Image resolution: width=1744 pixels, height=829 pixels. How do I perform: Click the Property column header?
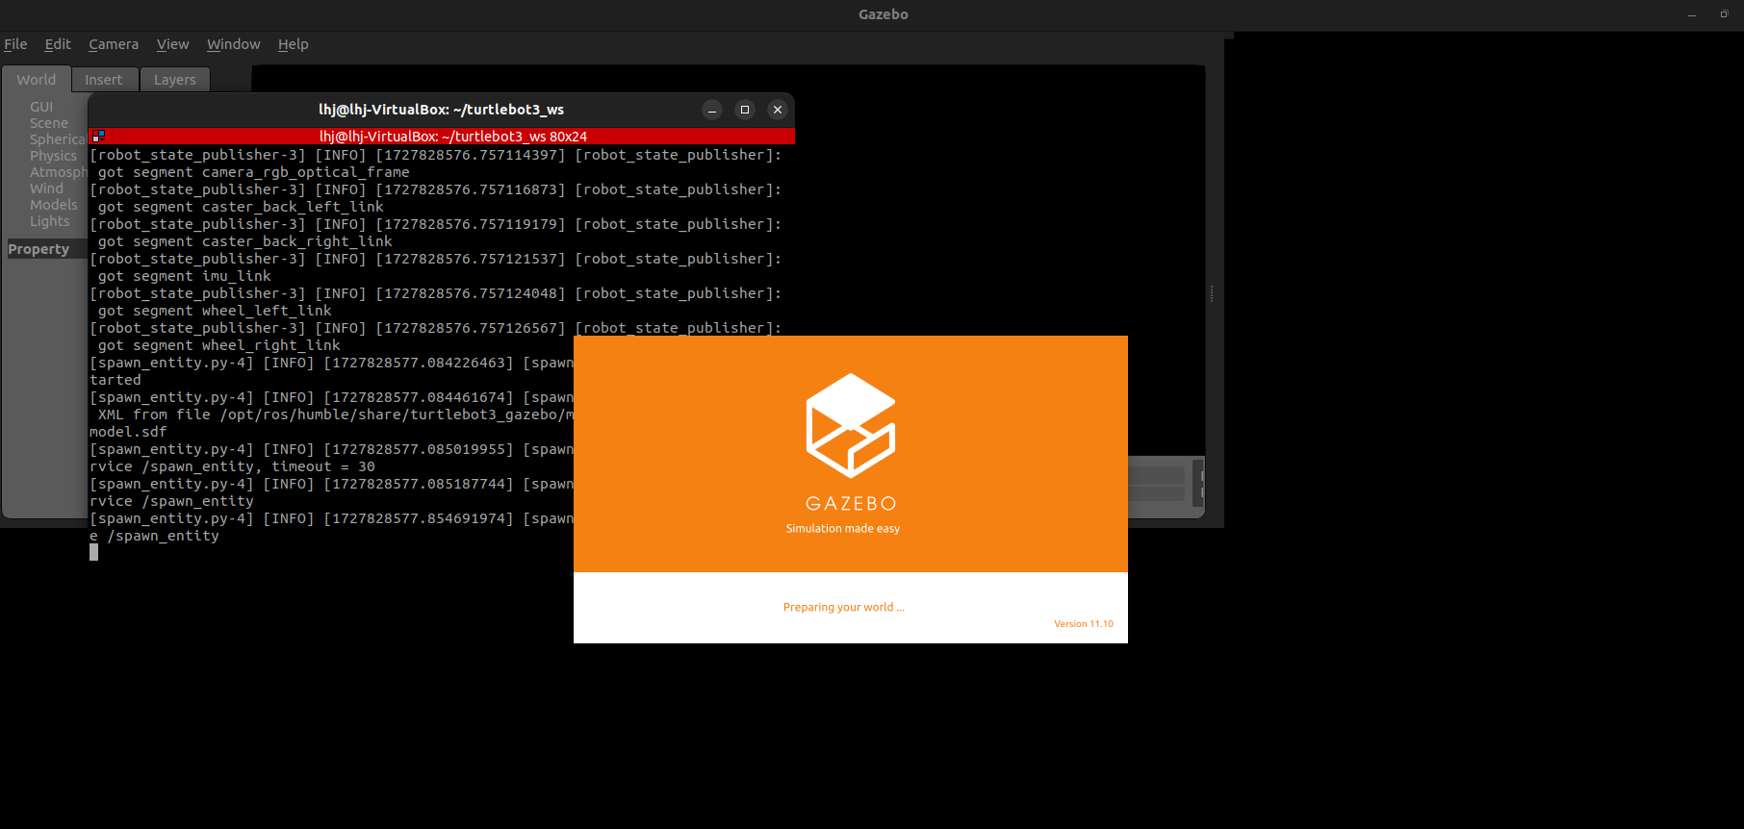click(46, 249)
